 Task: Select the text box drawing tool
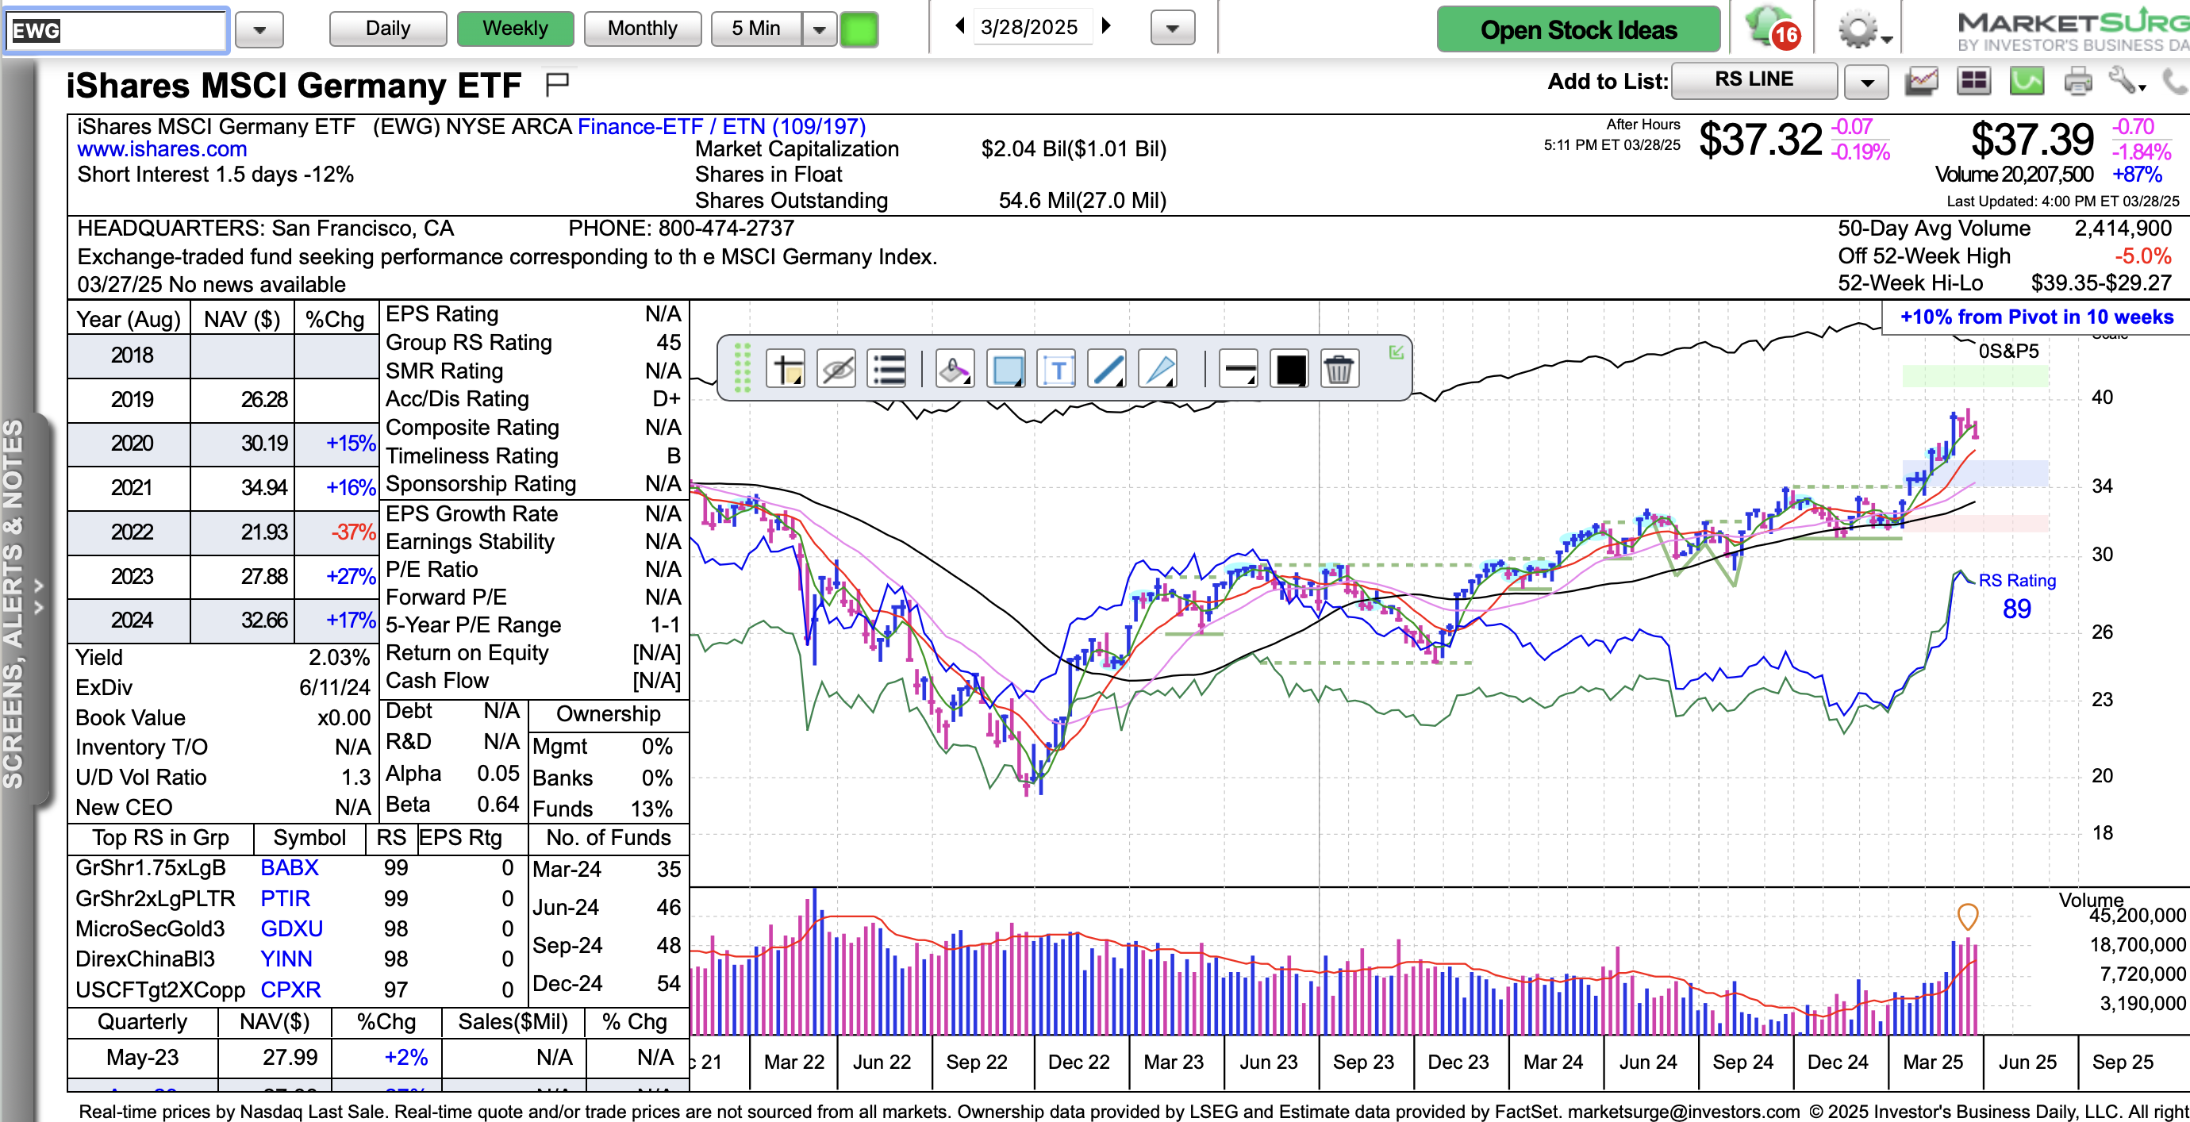tap(1058, 370)
